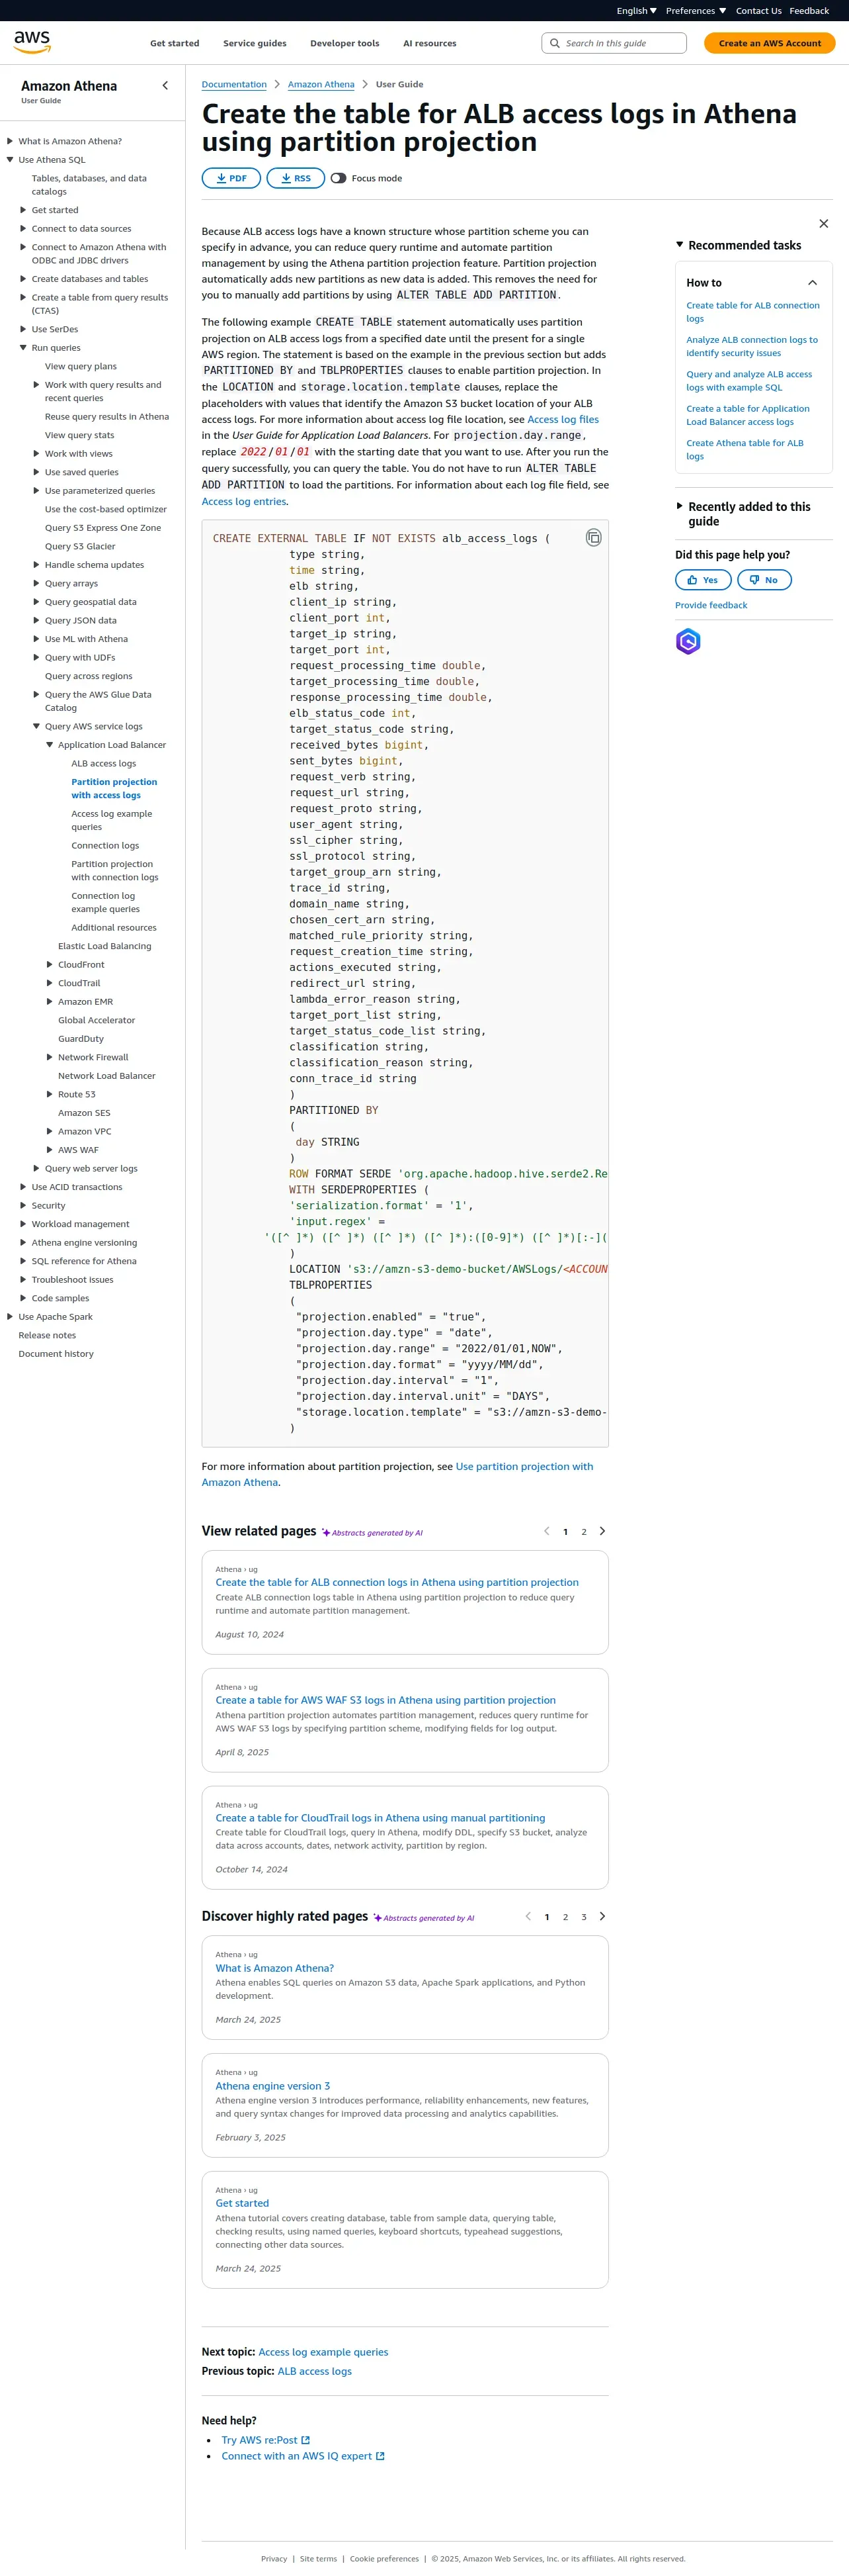This screenshot has width=849, height=2576.
Task: Open Athena engine version 3 card
Action: (272, 2086)
